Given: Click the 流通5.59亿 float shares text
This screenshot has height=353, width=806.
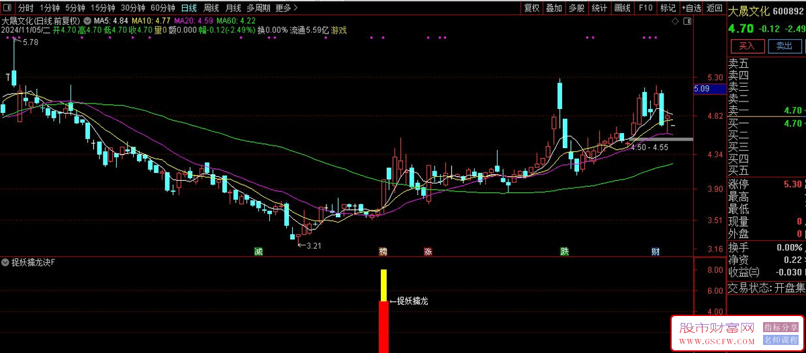Looking at the screenshot, I should 309,30.
